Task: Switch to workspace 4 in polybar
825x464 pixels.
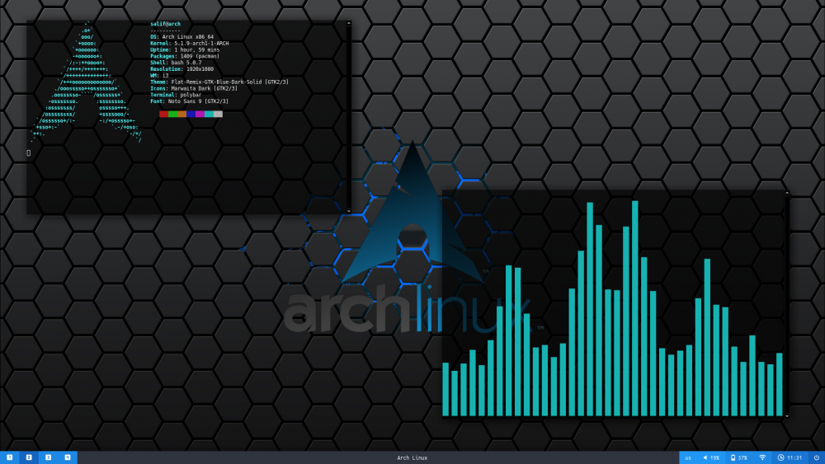Action: [68, 457]
